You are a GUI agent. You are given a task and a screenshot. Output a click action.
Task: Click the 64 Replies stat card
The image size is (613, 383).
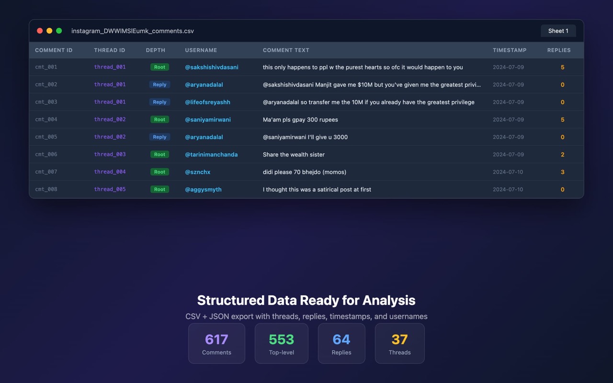pos(341,343)
